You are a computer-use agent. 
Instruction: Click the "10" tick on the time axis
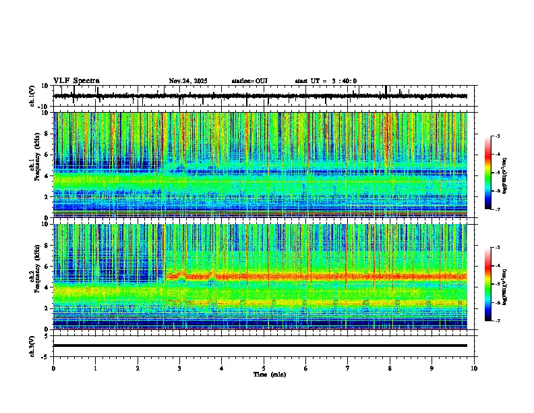point(474,368)
